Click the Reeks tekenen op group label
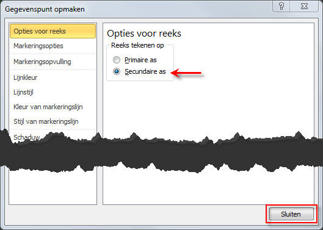Viewport: 323px width, 230px height. click(137, 45)
